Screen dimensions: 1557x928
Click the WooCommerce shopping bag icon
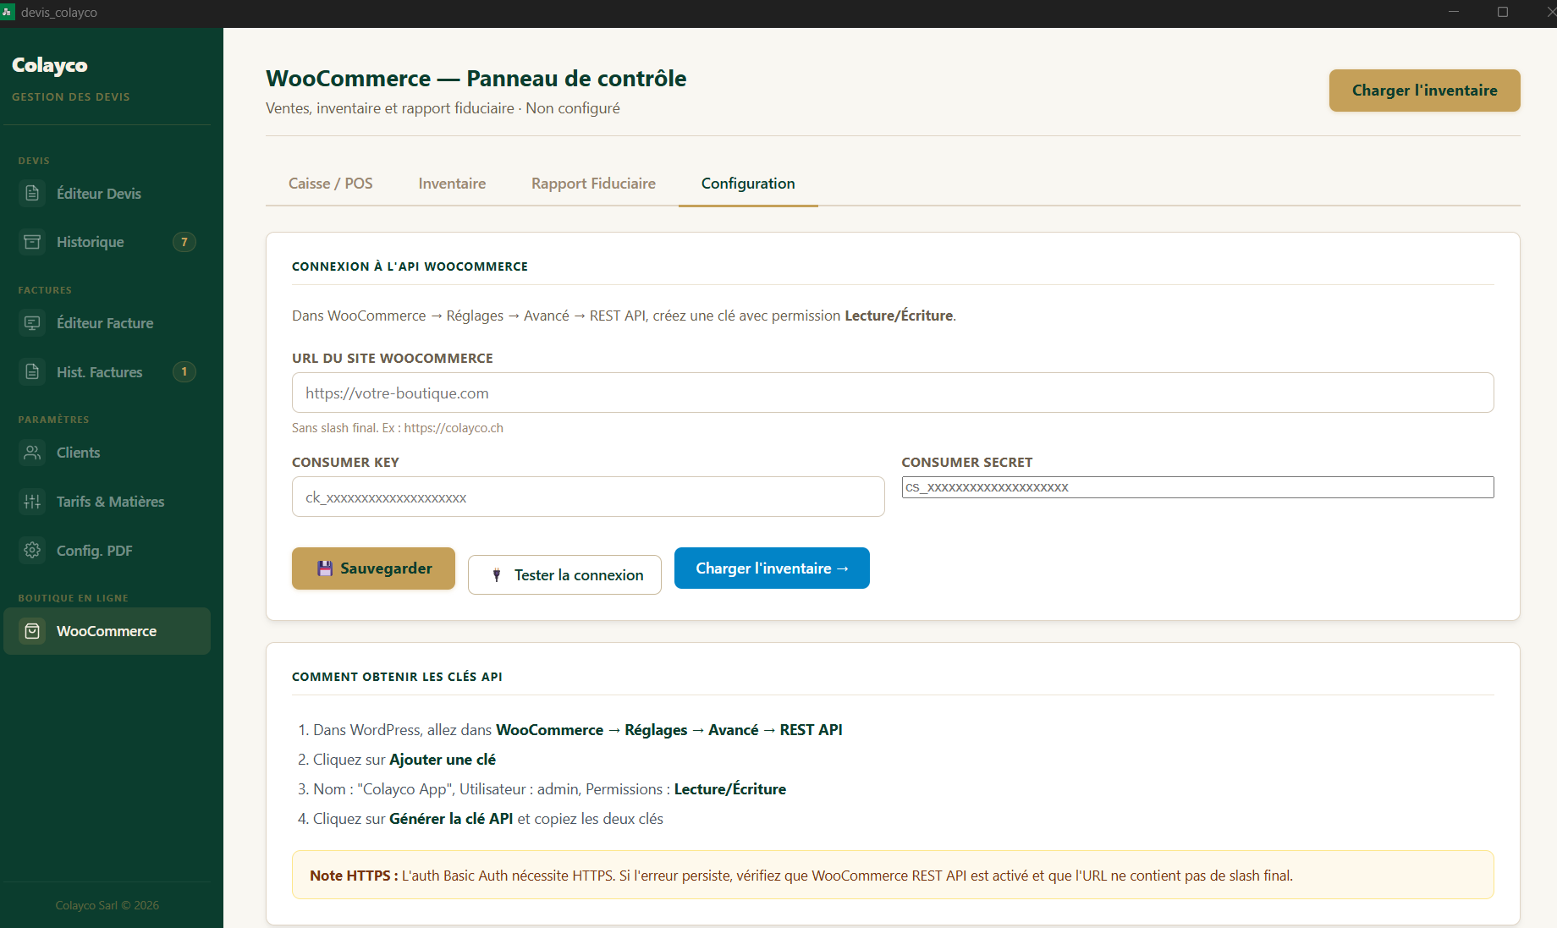pos(32,631)
